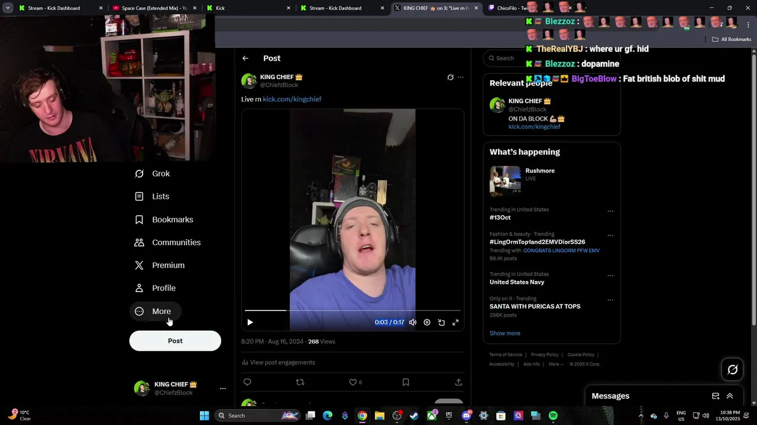Open the Rushmore live thumbnail
757x425 pixels.
tap(505, 181)
